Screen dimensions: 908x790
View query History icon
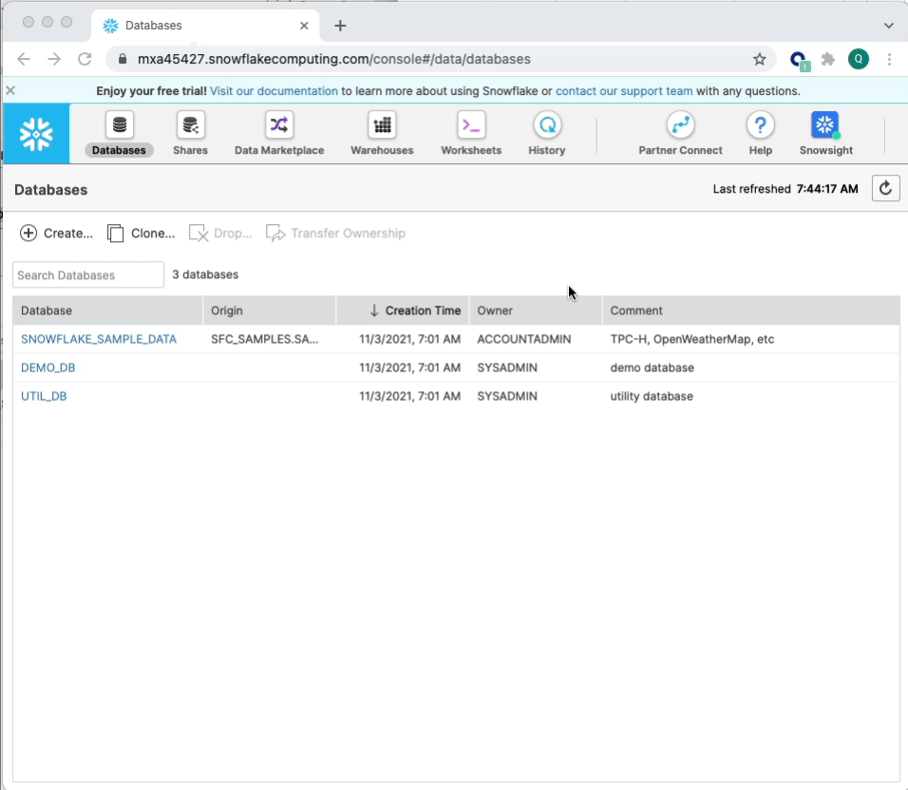547,125
